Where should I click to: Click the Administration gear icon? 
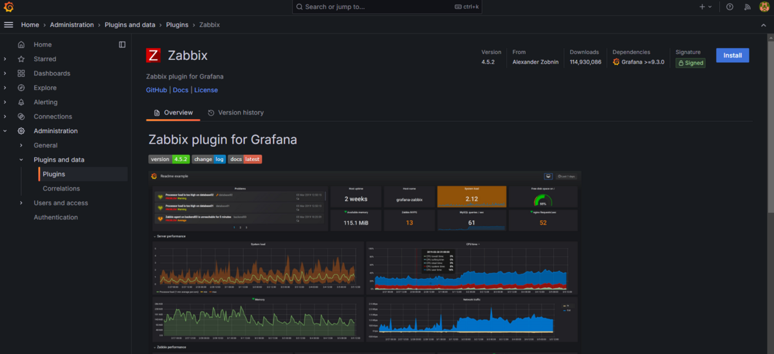click(21, 131)
